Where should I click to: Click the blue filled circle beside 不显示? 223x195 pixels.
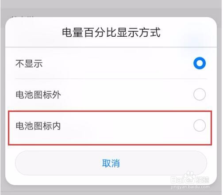tap(200, 63)
